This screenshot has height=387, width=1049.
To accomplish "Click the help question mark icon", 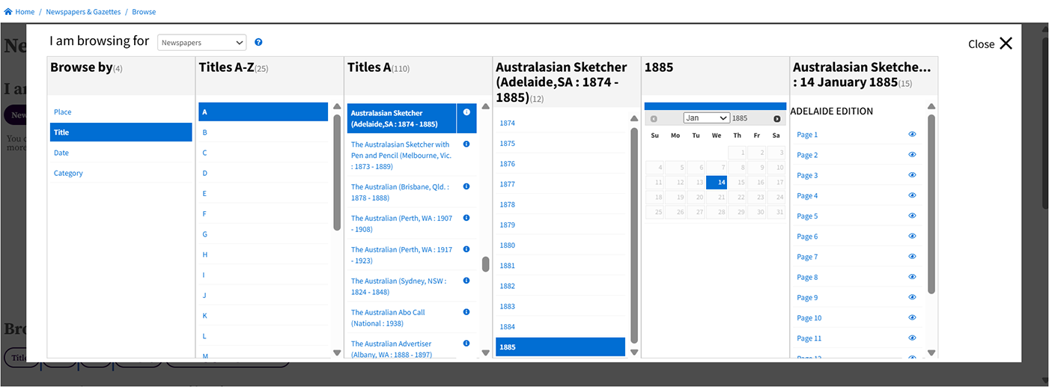I will [x=258, y=43].
